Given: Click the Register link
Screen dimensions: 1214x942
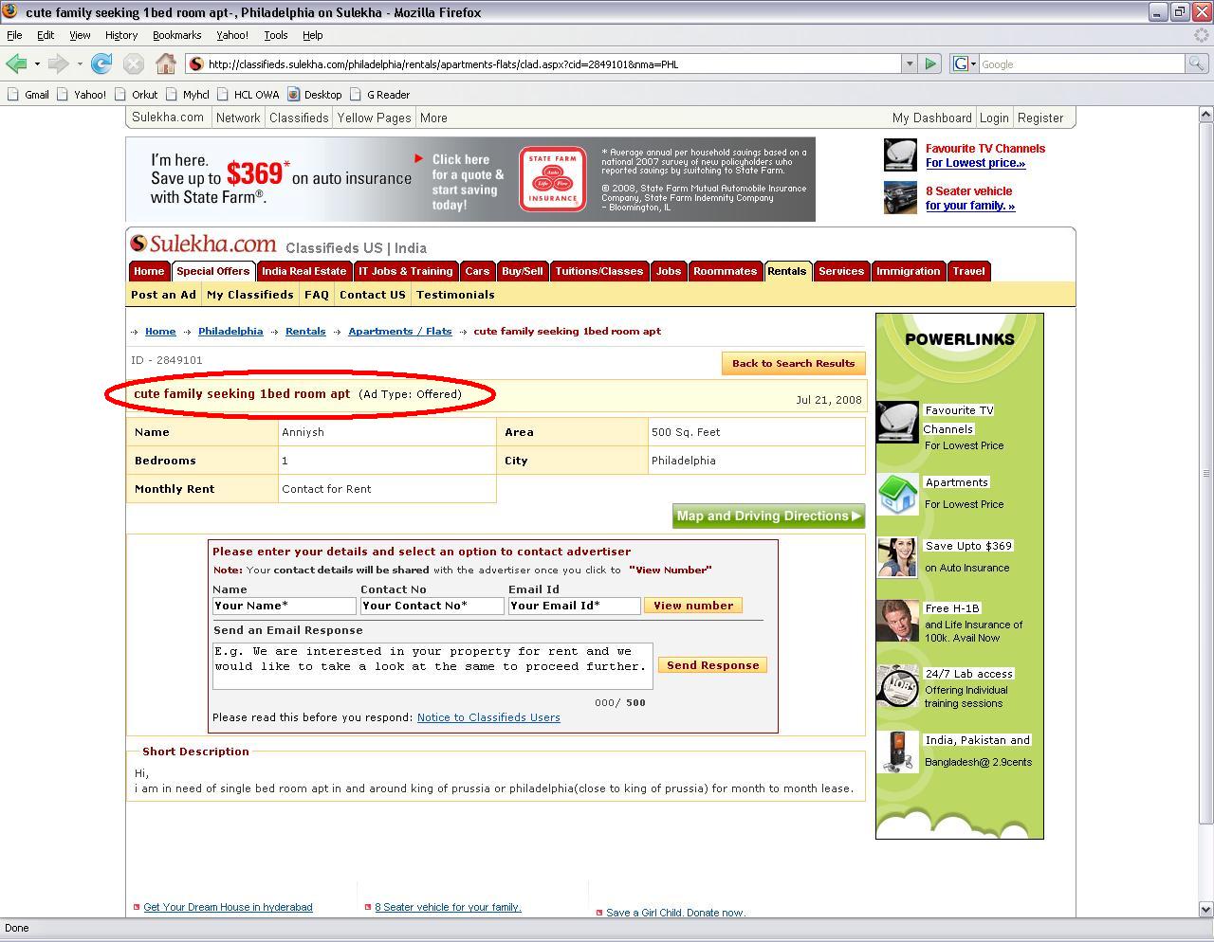Looking at the screenshot, I should point(1040,118).
